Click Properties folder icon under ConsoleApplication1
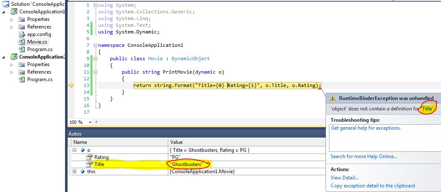The image size is (441, 192). coord(22,19)
